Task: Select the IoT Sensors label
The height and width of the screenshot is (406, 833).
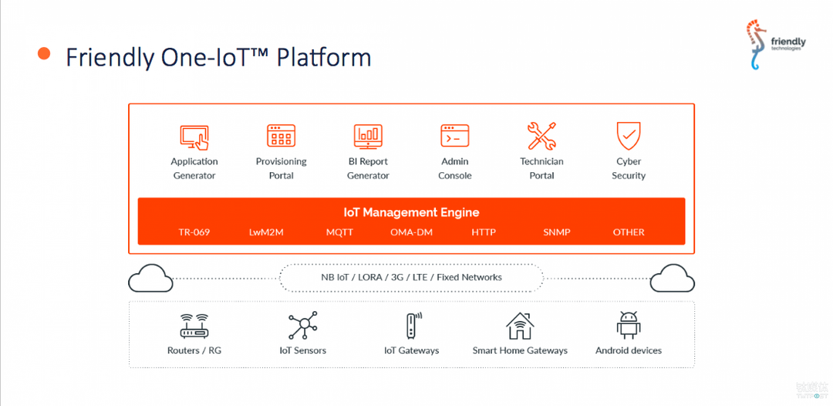Action: (x=303, y=350)
